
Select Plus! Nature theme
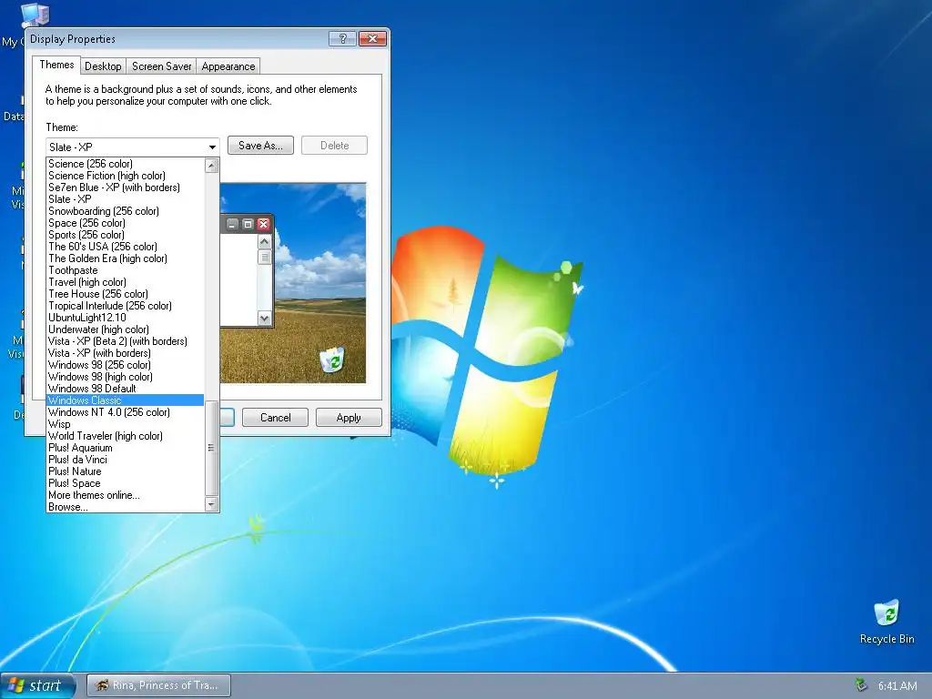pos(126,471)
